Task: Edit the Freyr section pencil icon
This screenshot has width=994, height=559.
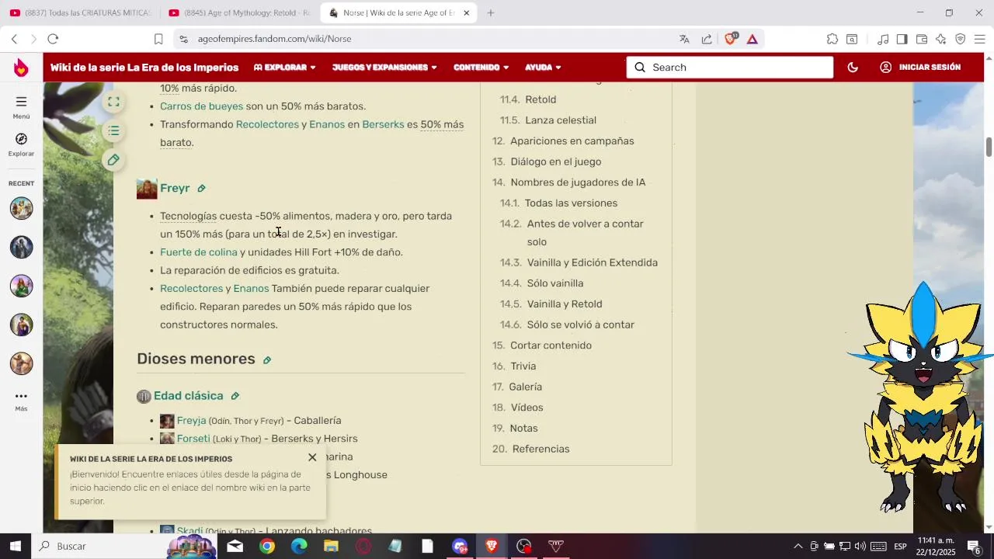Action: tap(201, 189)
